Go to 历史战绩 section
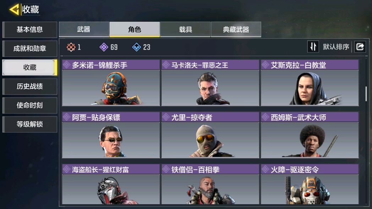 [30, 86]
